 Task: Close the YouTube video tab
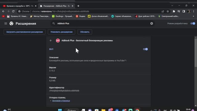click(36, 6)
